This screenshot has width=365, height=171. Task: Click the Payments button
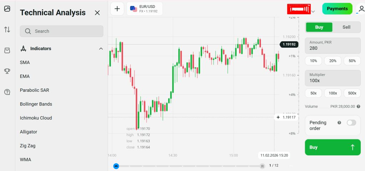[337, 9]
